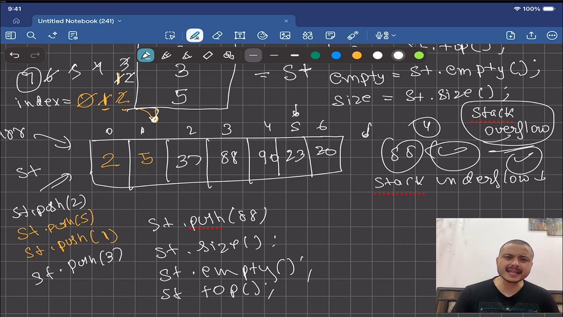This screenshot has width=563, height=317.
Task: Tap the 9:41 clock in status bar
Action: click(15, 9)
